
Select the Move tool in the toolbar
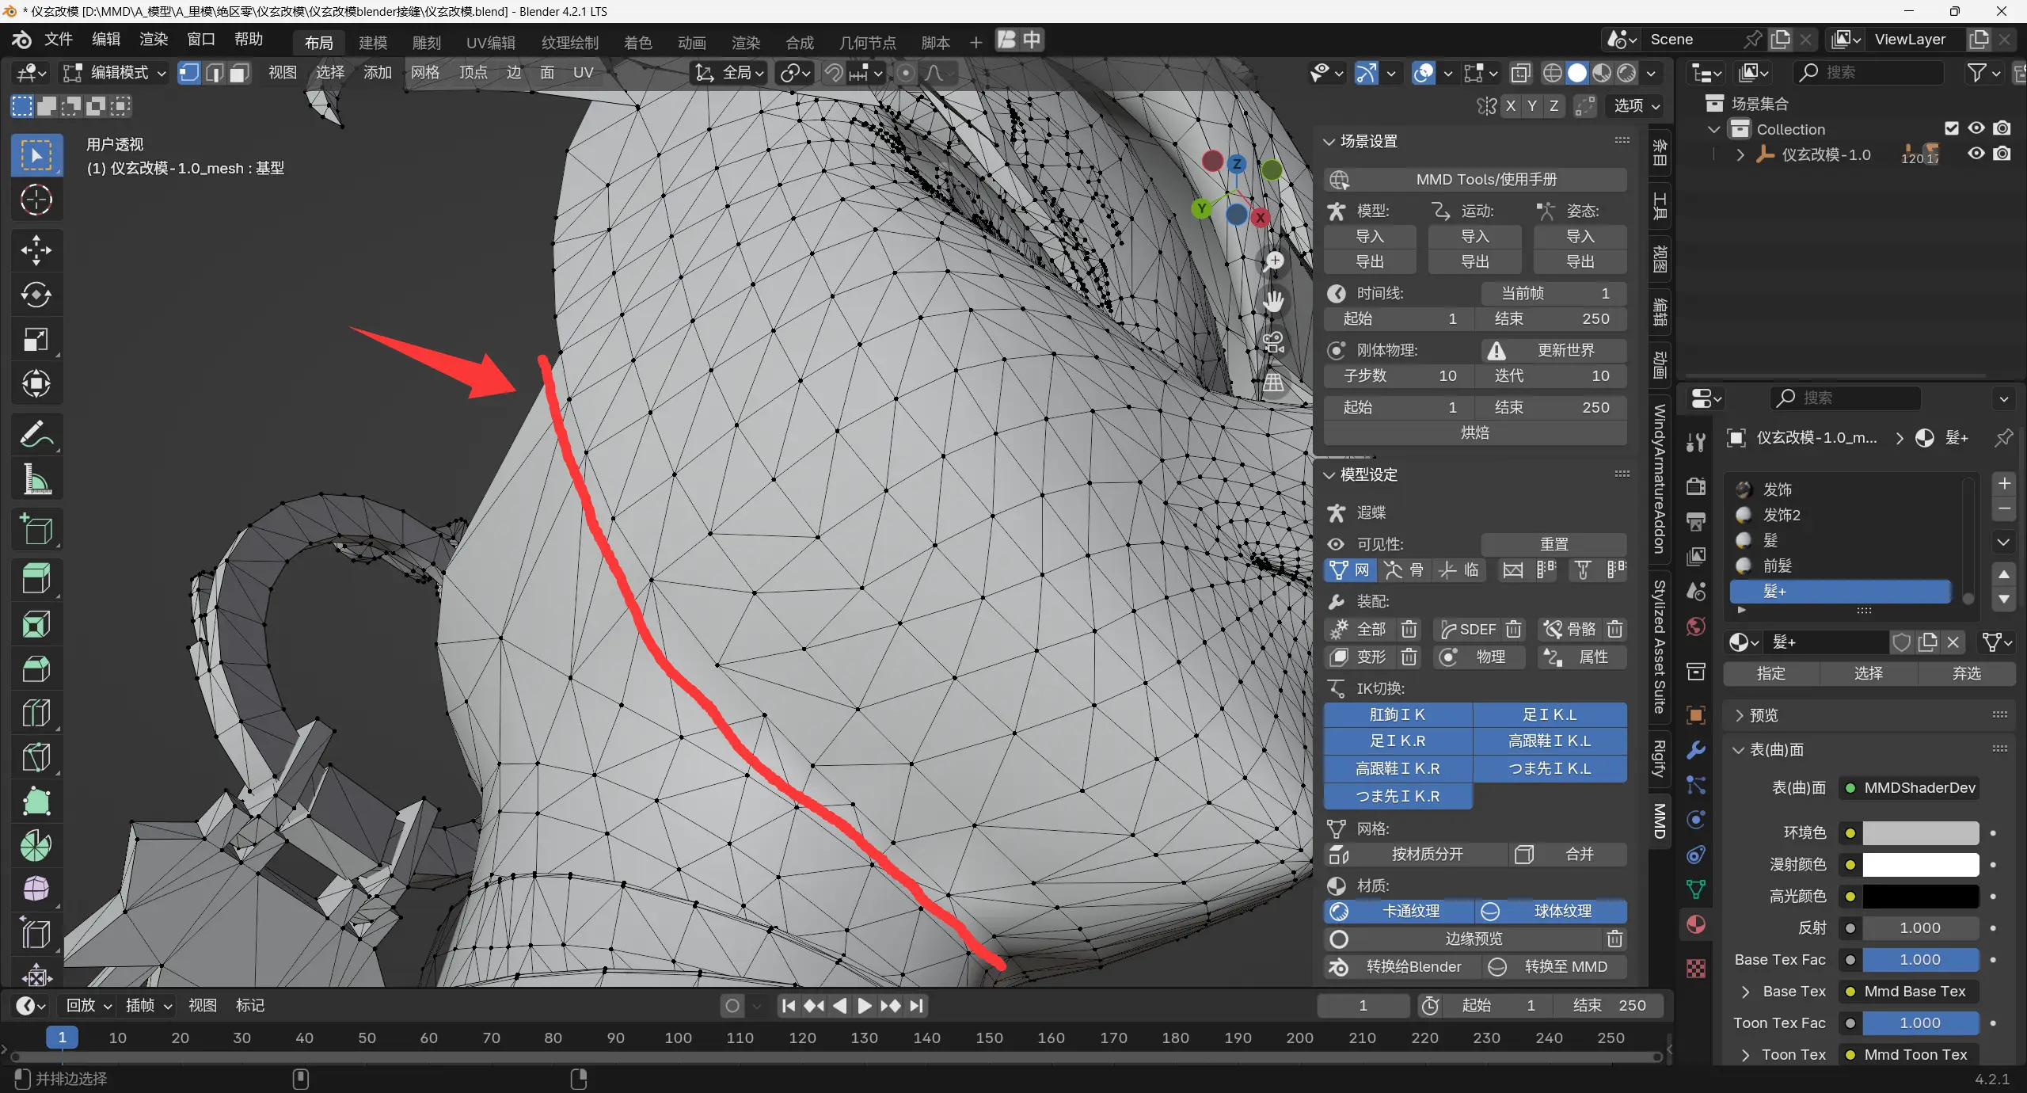(36, 250)
